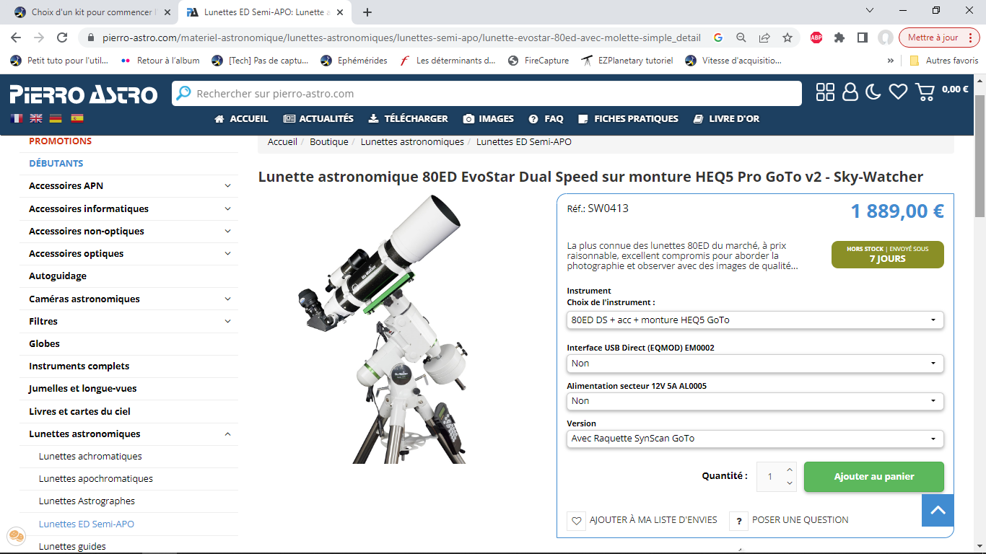Switch site language to Spanish flag
The width and height of the screenshot is (986, 554).
point(77,118)
